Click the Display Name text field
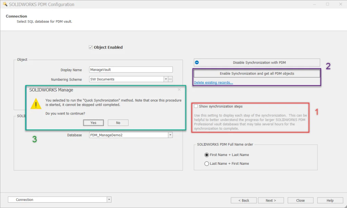Image resolution: width=347 pixels, height=208 pixels. [130, 70]
